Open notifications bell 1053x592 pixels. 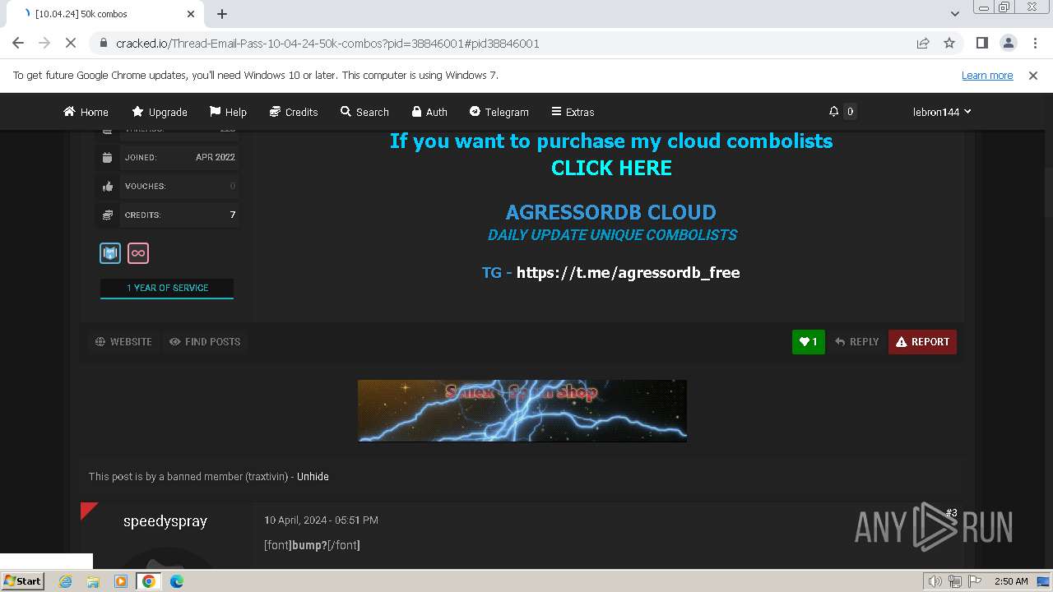833,111
